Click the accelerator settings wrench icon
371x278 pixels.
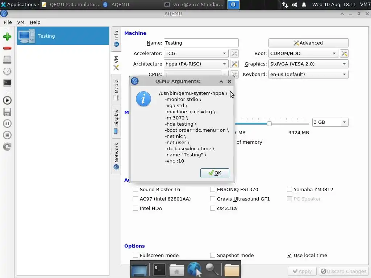point(234,54)
